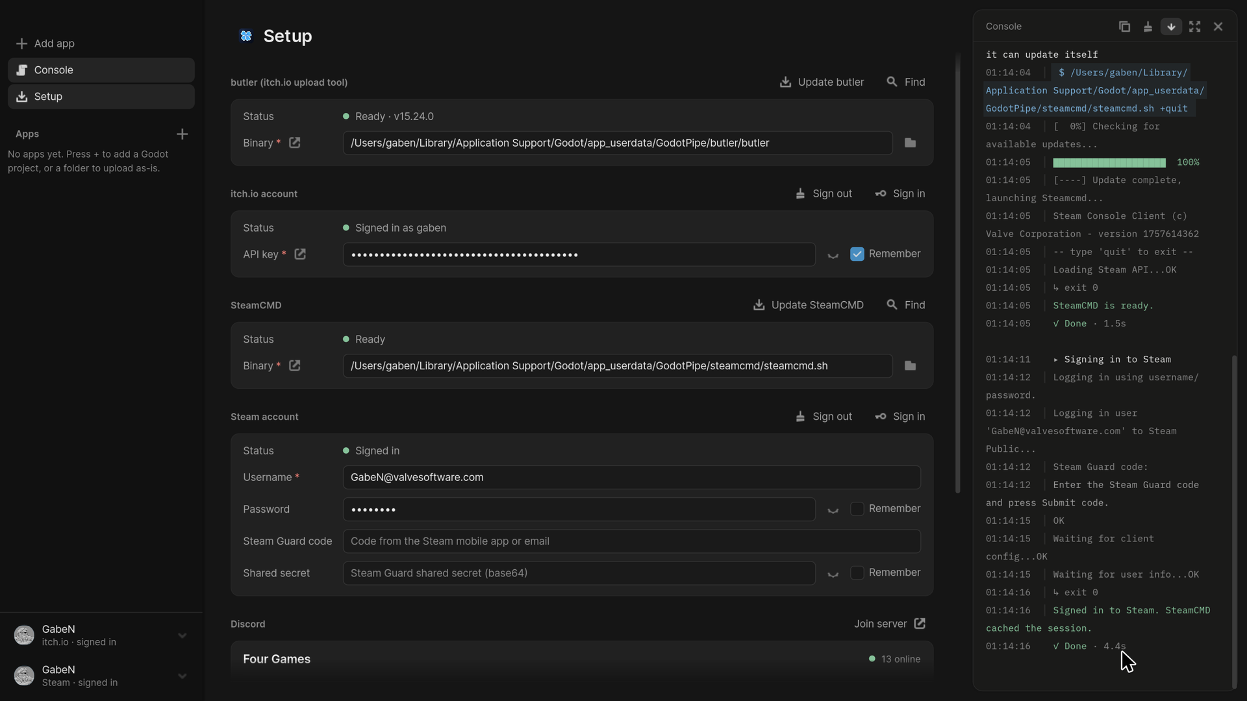Add a new app with Apps plus icon
This screenshot has height=701, width=1247.
coord(183,134)
